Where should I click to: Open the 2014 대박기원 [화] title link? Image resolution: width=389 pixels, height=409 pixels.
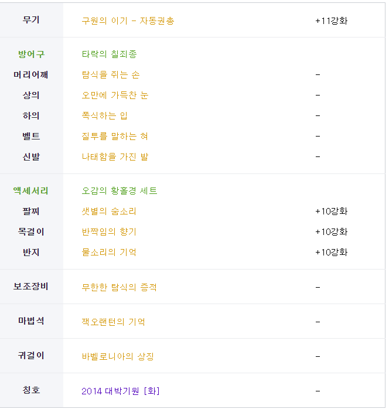tap(121, 391)
